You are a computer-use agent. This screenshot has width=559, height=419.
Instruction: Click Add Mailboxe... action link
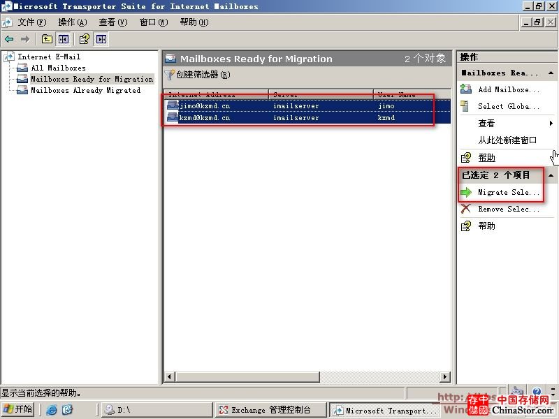coord(509,89)
